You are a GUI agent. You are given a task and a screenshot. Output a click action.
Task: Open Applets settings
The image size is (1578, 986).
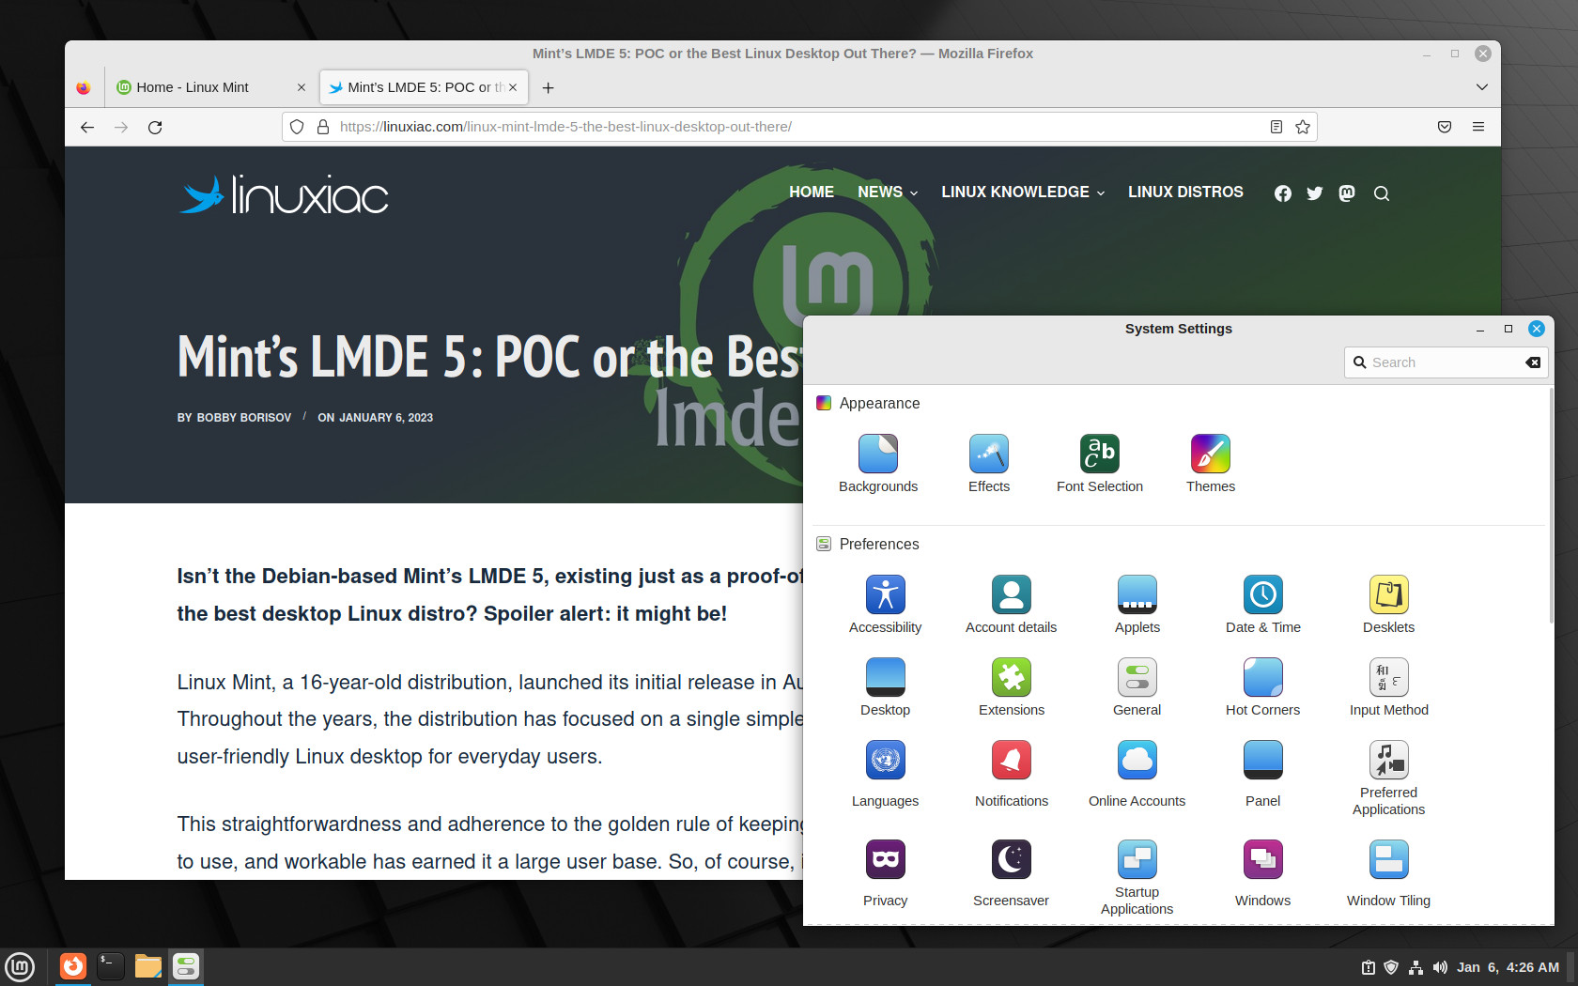(x=1137, y=605)
